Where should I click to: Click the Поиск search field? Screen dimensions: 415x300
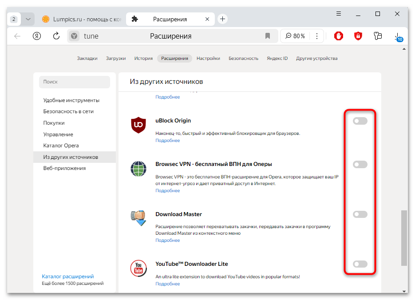(75, 82)
